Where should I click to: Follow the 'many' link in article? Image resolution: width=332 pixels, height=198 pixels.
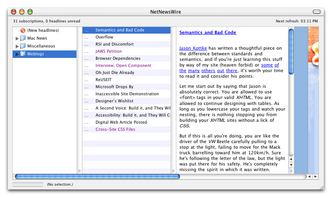[x=194, y=71]
